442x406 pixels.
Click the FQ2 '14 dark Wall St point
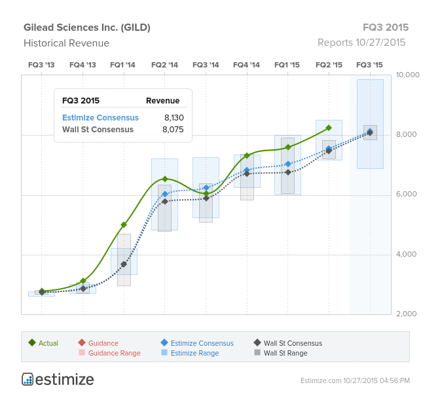tap(165, 202)
